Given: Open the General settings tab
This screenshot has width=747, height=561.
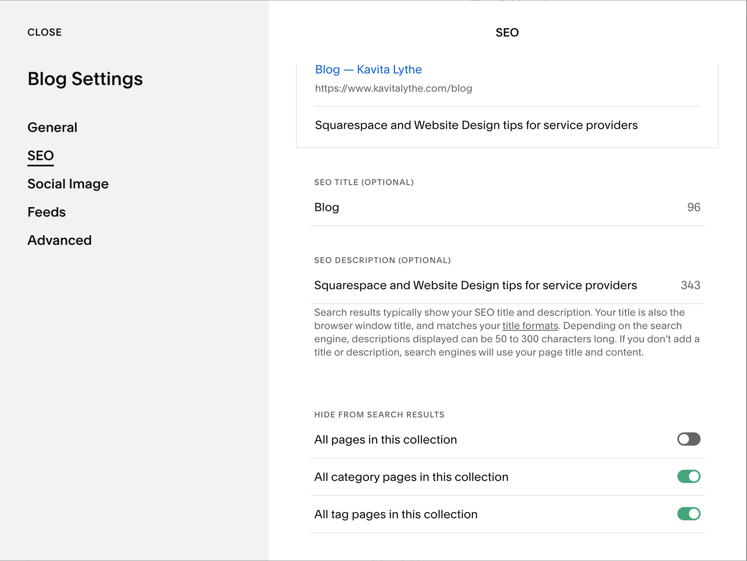Looking at the screenshot, I should tap(52, 127).
